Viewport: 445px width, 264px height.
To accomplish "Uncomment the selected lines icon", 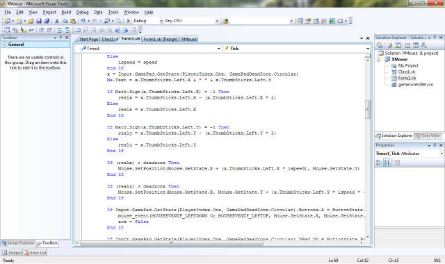I will (67, 30).
